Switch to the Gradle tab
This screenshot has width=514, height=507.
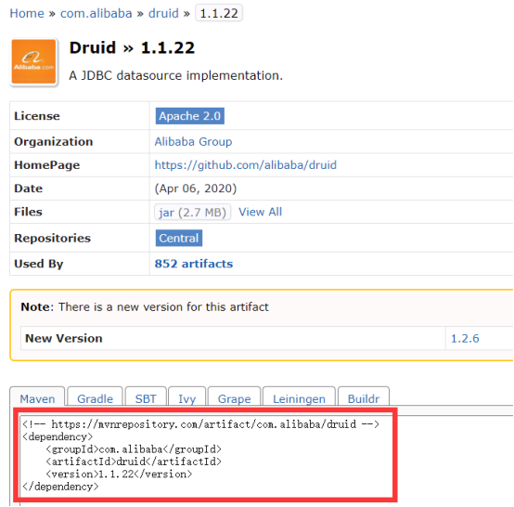tap(95, 397)
